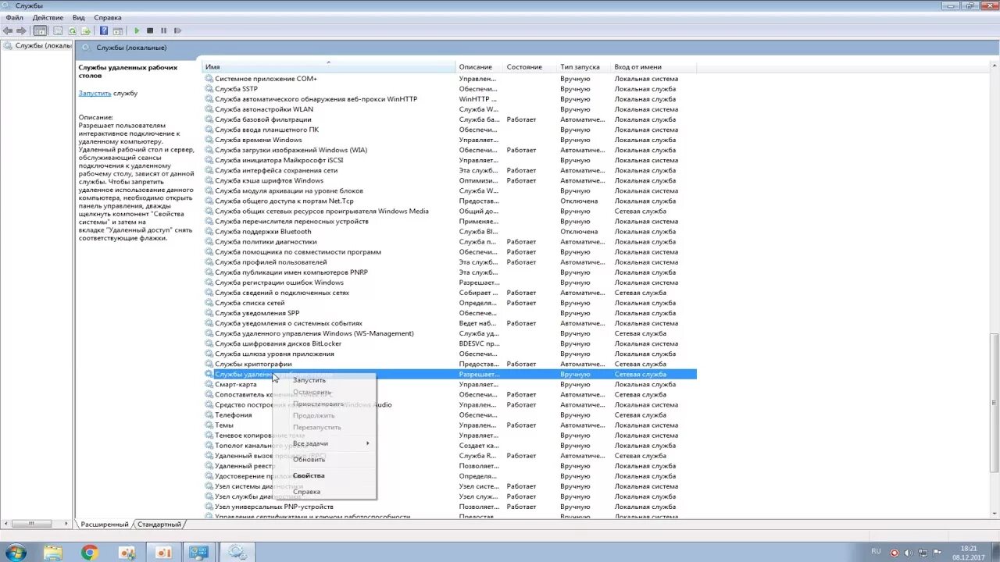
Task: Select Служба уведомления SPP row
Action: pos(450,313)
